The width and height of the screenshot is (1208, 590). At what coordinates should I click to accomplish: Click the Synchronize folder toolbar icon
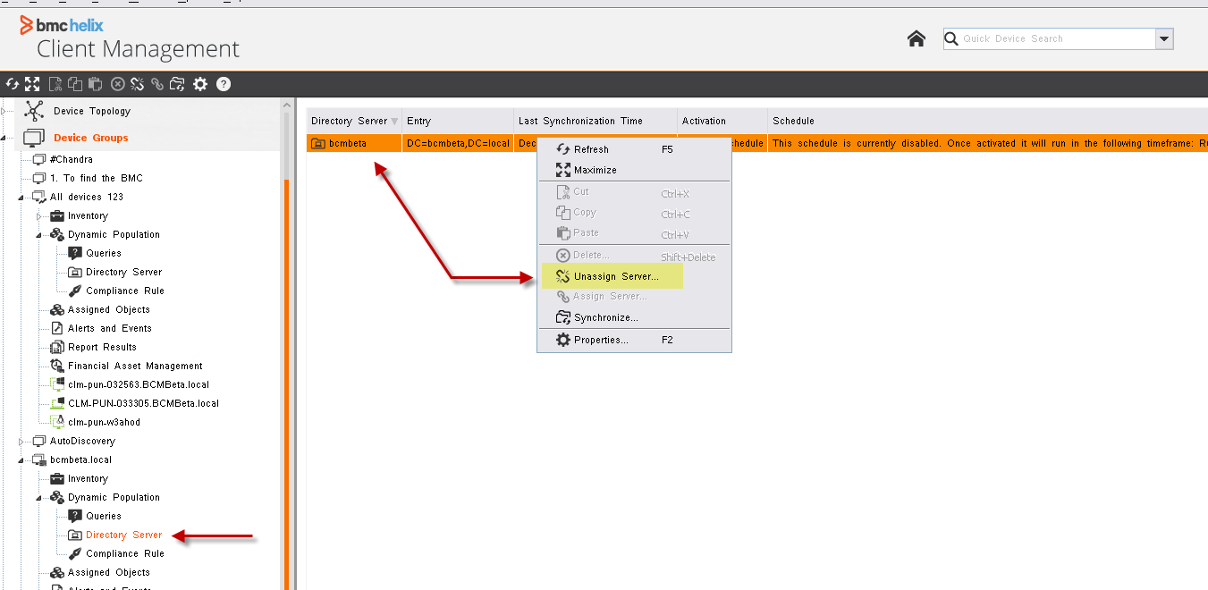point(178,84)
